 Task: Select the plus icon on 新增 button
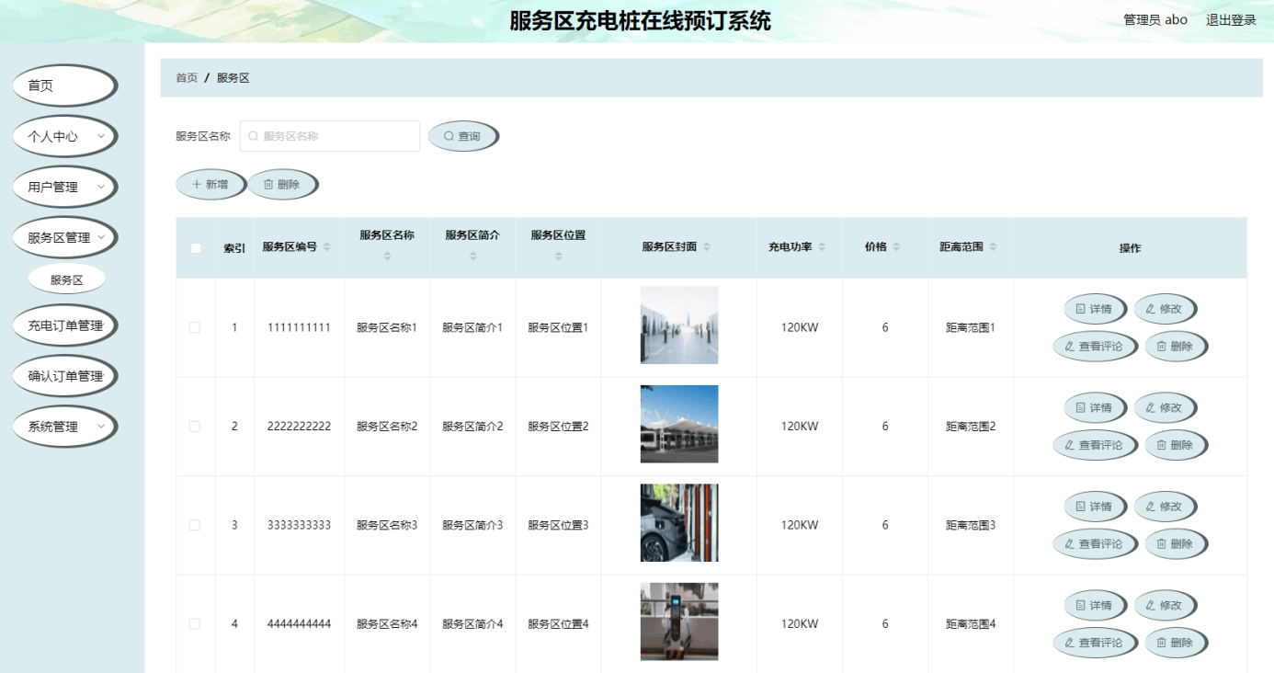pos(196,183)
